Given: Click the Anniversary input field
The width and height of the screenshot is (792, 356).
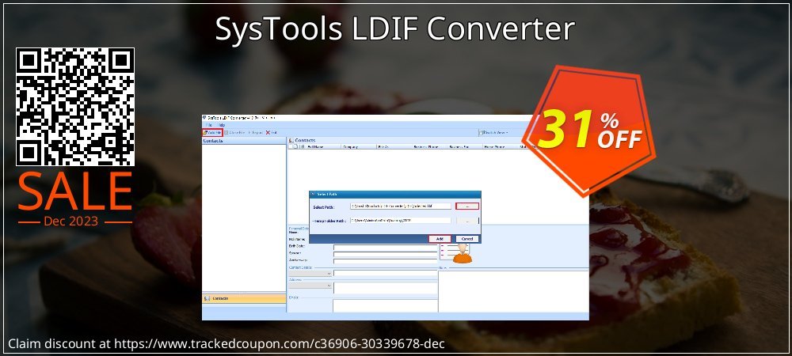Looking at the screenshot, I should [385, 261].
